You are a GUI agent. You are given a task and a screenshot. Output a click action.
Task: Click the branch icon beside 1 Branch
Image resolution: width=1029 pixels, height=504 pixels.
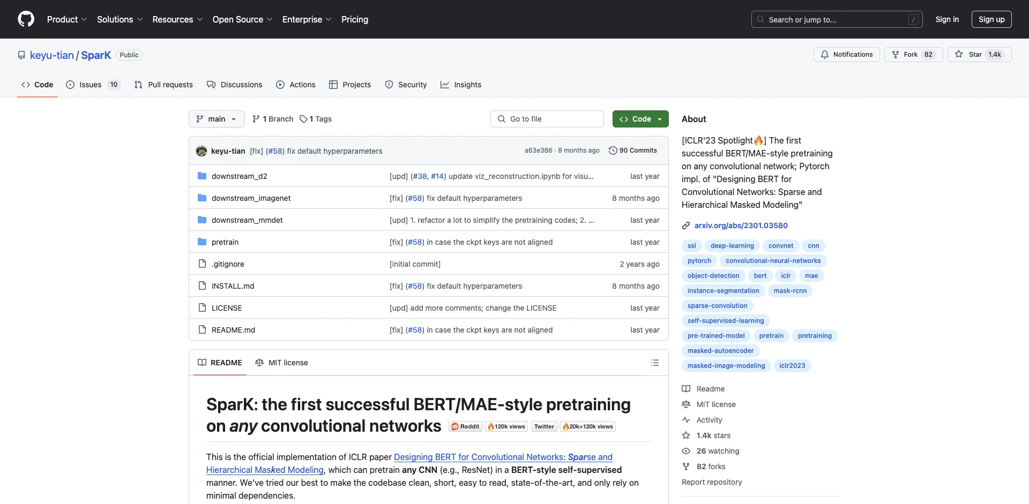point(256,119)
